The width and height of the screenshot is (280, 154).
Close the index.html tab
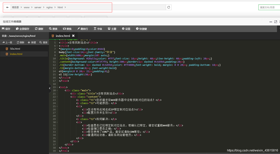(x=73, y=36)
